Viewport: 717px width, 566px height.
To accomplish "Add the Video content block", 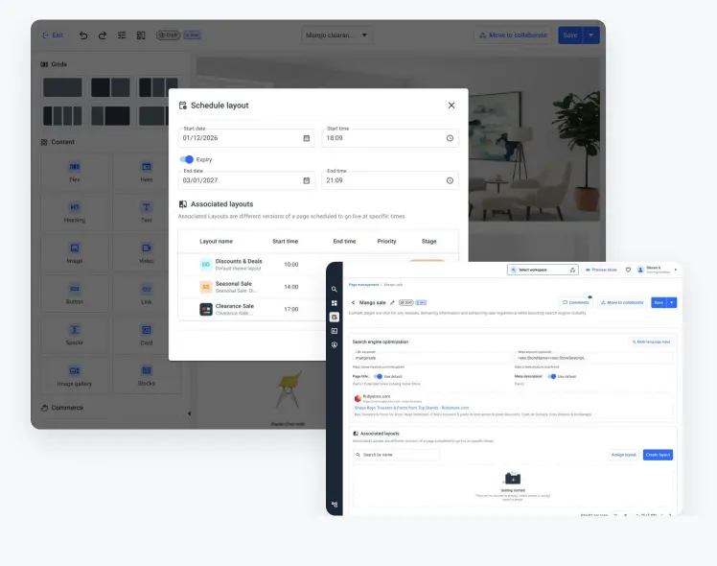I will click(147, 253).
